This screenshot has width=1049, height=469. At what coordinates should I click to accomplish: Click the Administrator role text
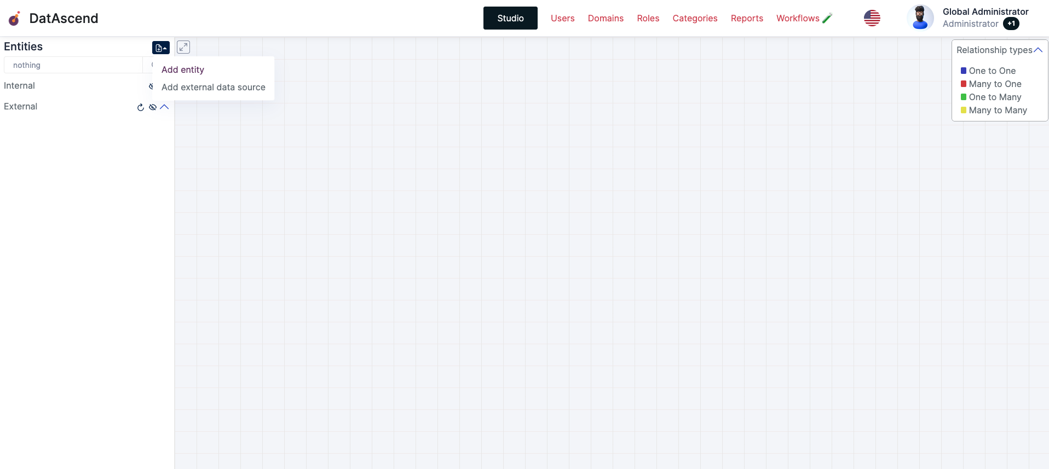pos(970,24)
